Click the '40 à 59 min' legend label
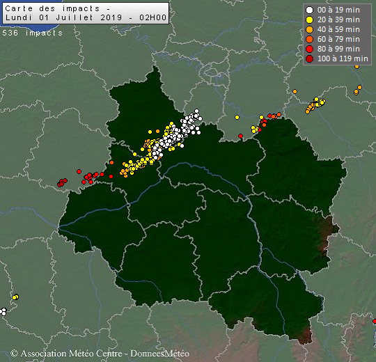376x362 pixels. (338, 29)
